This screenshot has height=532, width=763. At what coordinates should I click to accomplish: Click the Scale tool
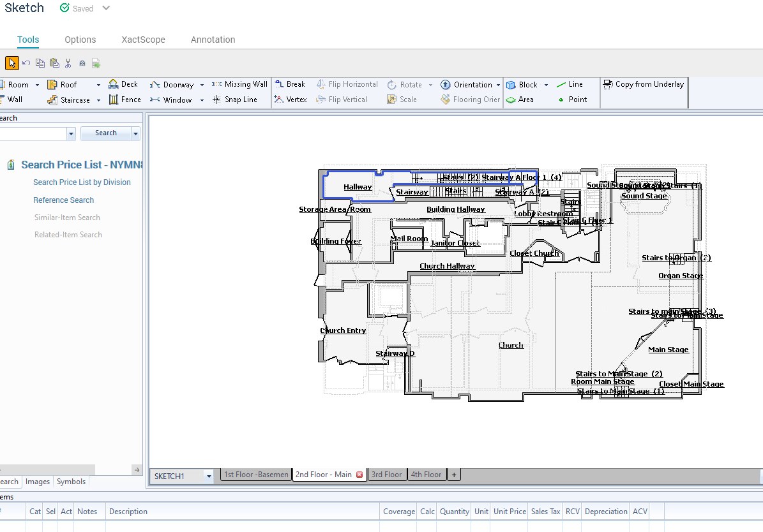(402, 100)
